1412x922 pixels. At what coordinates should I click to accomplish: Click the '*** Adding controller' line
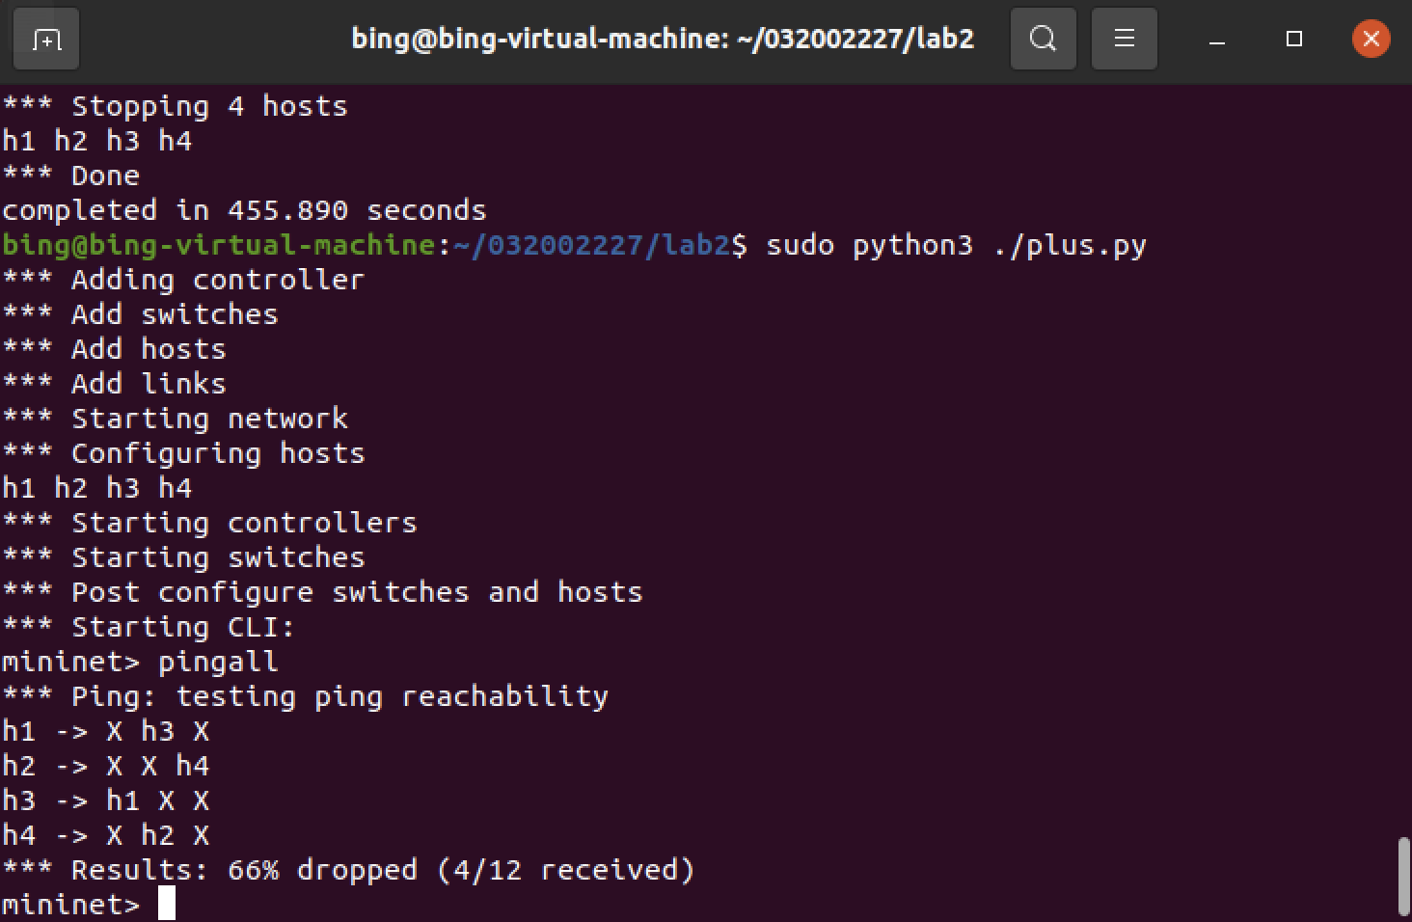pyautogui.click(x=183, y=280)
